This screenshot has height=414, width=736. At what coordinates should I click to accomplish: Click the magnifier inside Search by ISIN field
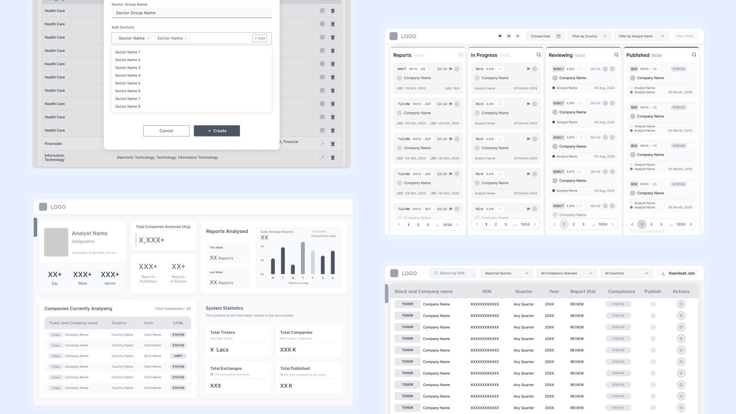click(436, 273)
